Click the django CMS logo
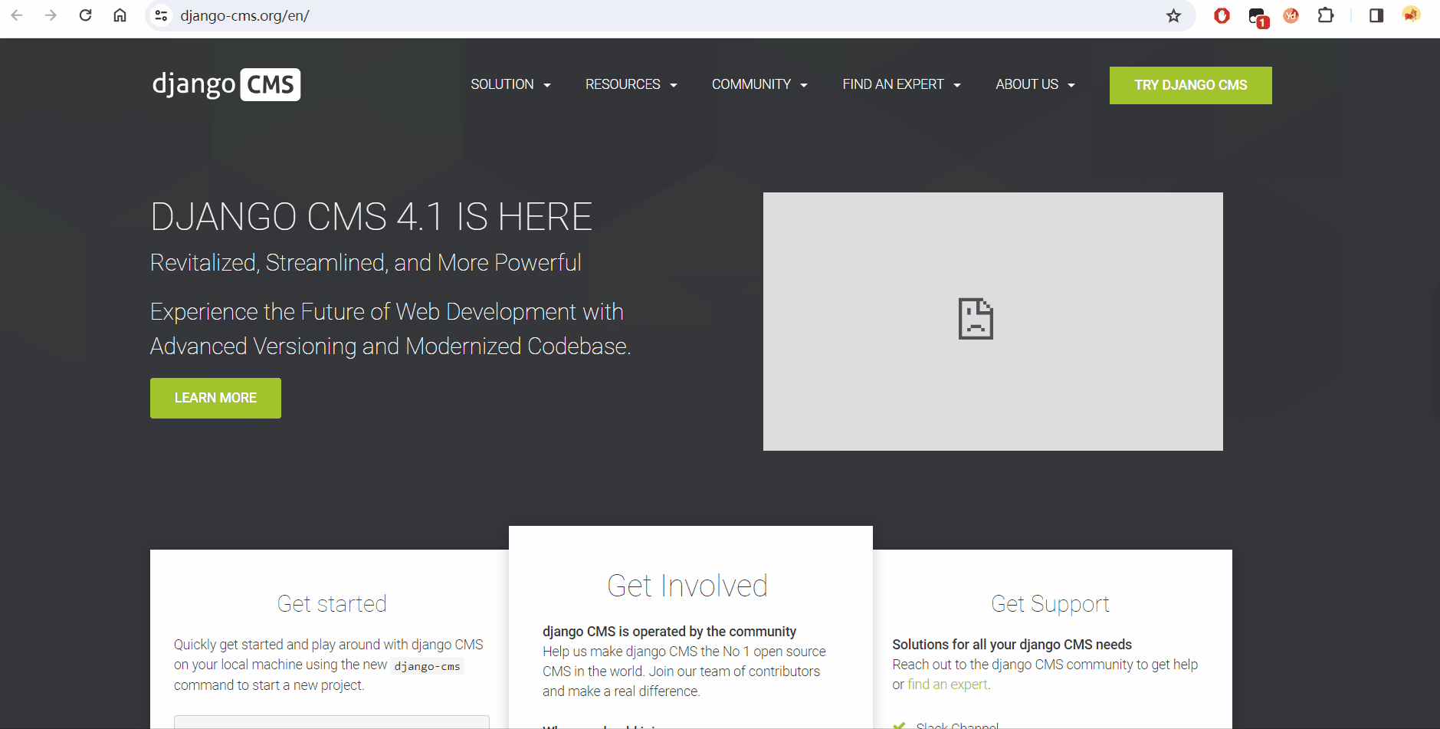Image resolution: width=1440 pixels, height=729 pixels. 226,84
